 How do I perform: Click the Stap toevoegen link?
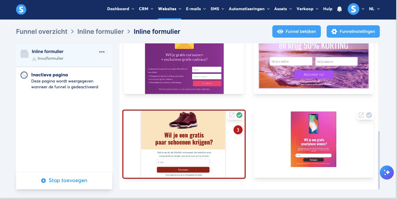64,181
